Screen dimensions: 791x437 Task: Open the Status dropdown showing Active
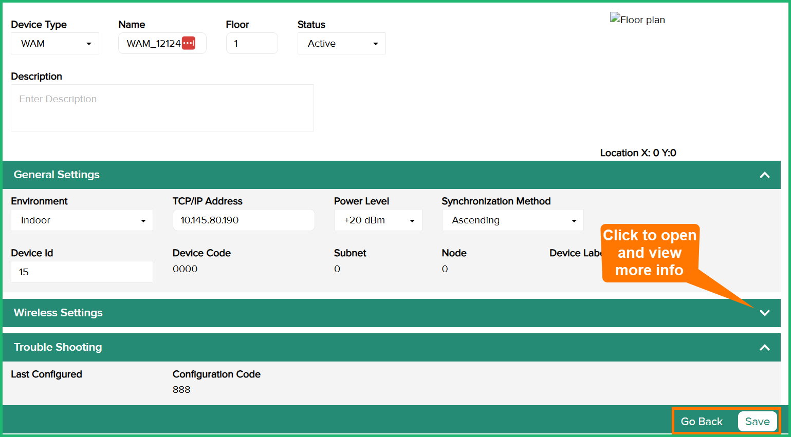[341, 44]
